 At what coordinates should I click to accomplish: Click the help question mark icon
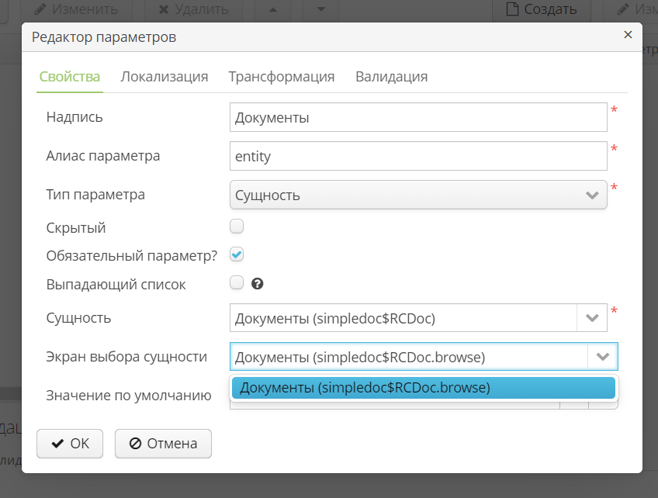[x=258, y=284]
